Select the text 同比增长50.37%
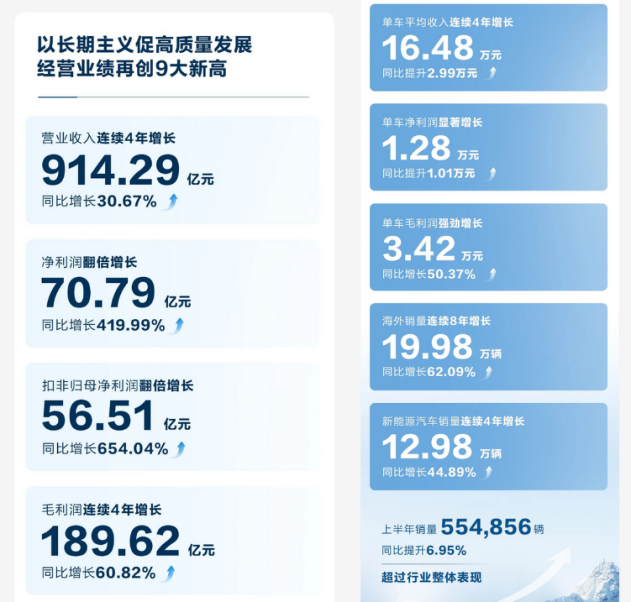 (429, 274)
